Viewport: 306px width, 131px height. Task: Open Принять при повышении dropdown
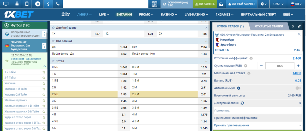coord(257,126)
